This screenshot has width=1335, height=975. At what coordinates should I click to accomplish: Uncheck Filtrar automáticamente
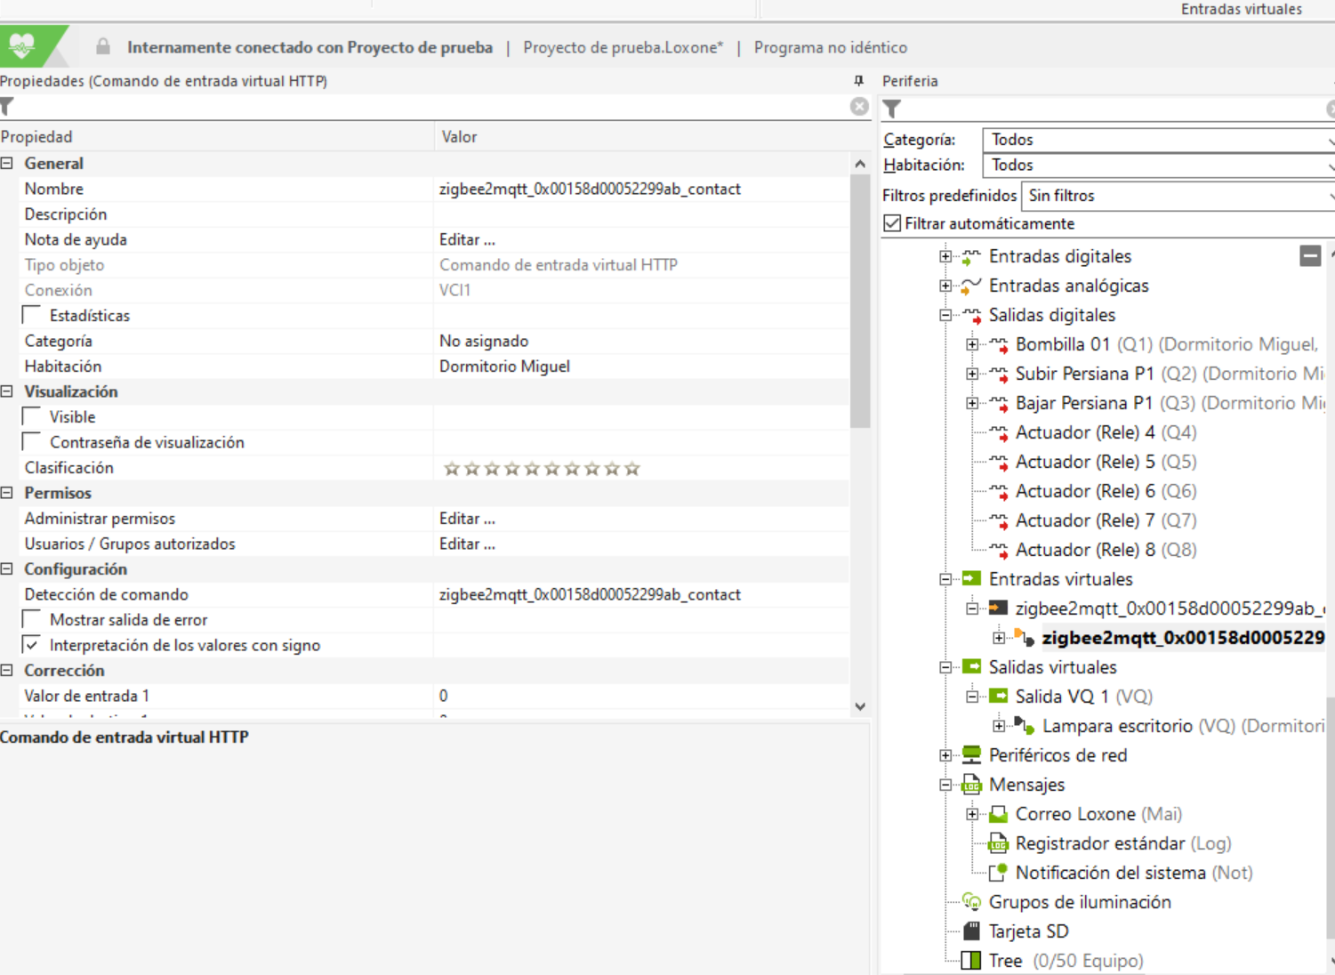(893, 224)
